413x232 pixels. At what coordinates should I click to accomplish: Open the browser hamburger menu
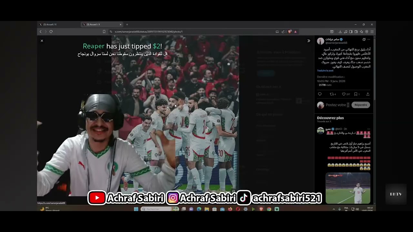(x=372, y=32)
